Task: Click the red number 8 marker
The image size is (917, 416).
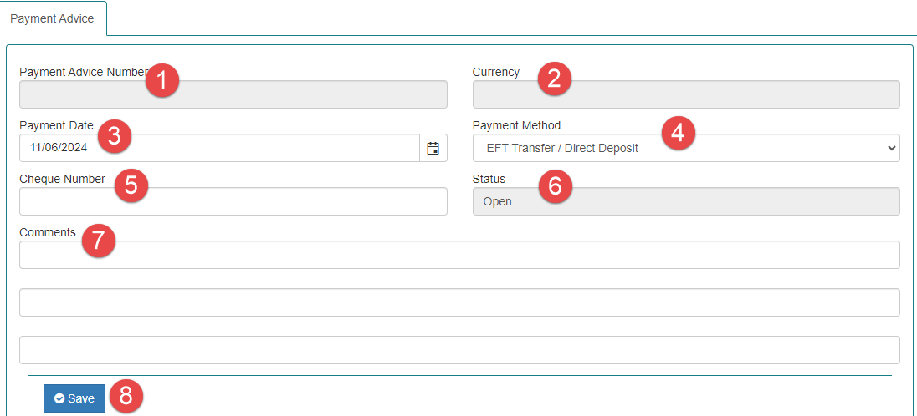Action: (126, 396)
